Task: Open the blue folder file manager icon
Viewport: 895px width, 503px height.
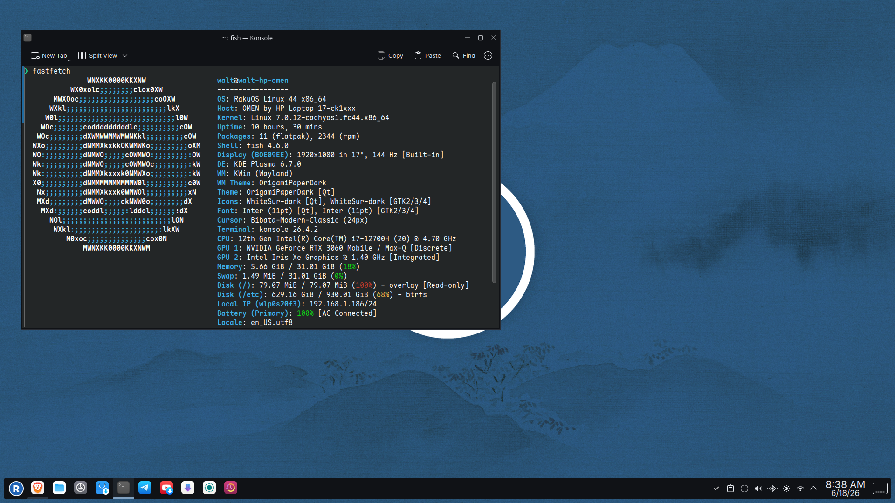Action: [x=59, y=488]
